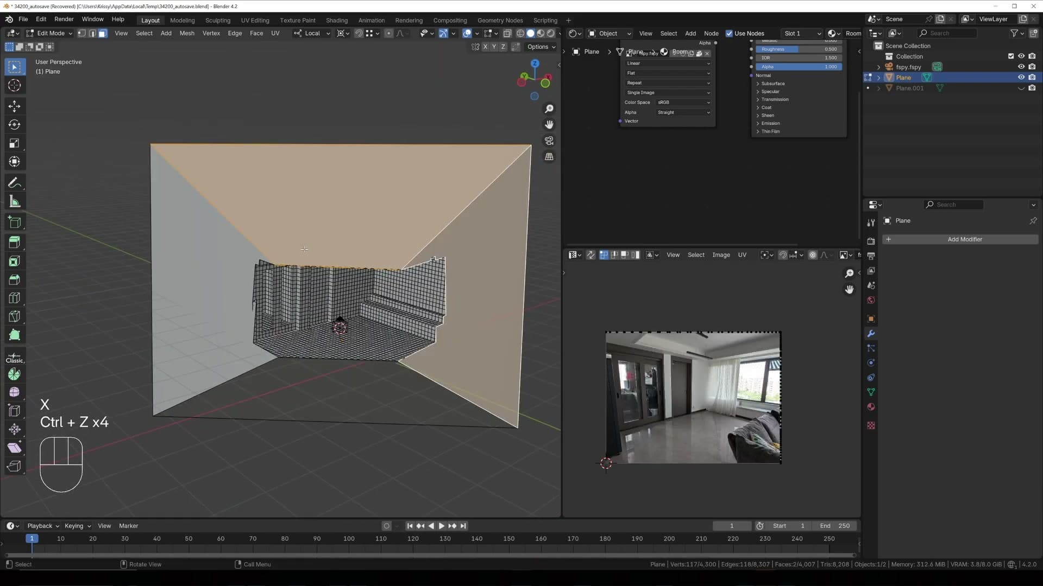Open the Options dropdown in viewport
The width and height of the screenshot is (1043, 586).
tap(542, 47)
